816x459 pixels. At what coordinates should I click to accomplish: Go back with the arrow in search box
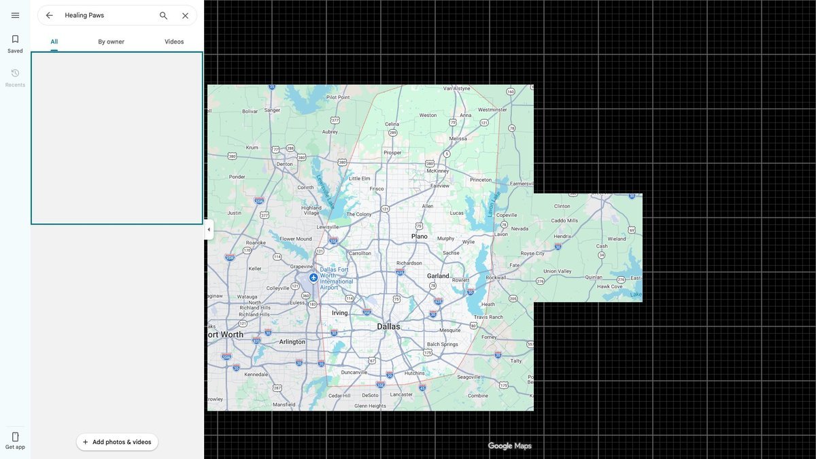coord(49,15)
